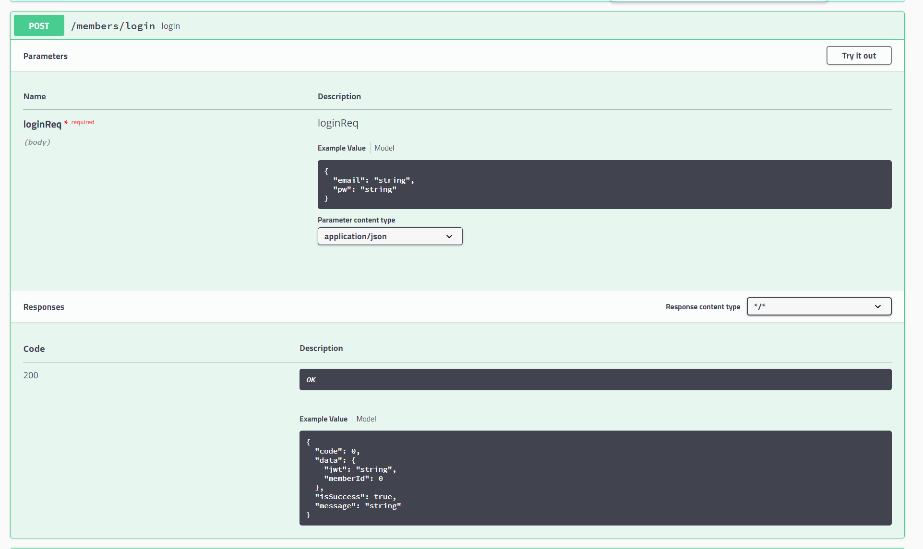Click the request body example JSON block
The height and width of the screenshot is (549, 923).
pyautogui.click(x=604, y=185)
